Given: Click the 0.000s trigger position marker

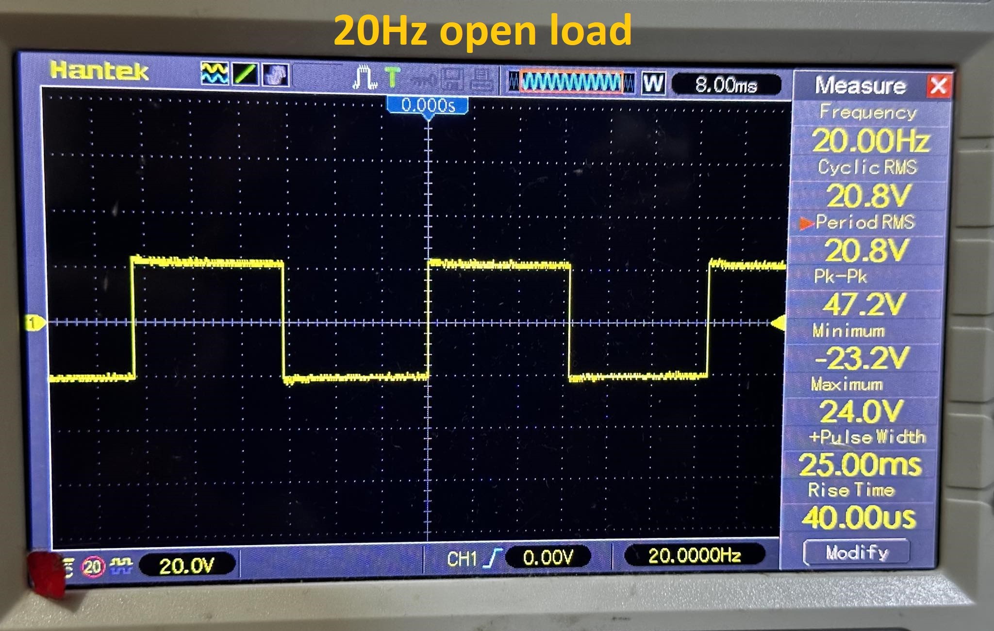Looking at the screenshot, I should coord(428,106).
